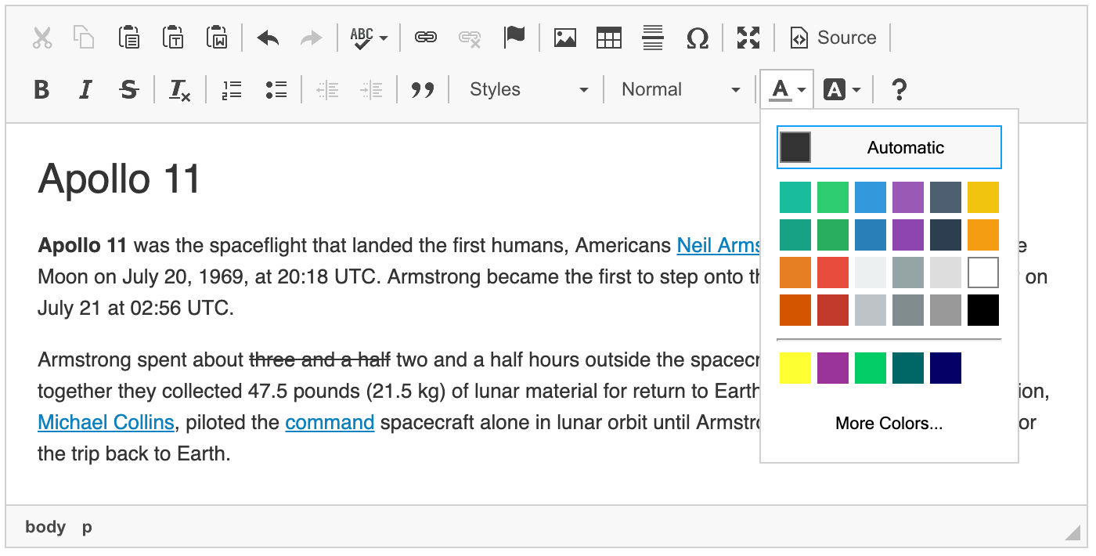Screen dimensions: 1096x556
Task: Click the Cut scissors icon
Action: 42,38
